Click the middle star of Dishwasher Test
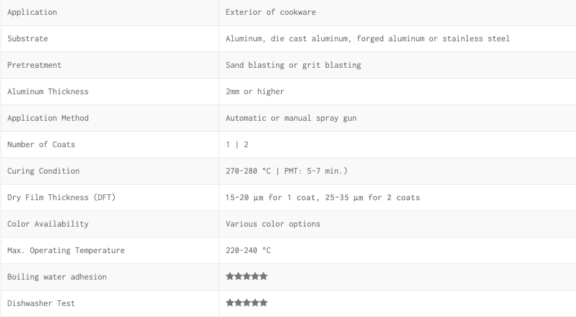Image resolution: width=576 pixels, height=317 pixels. [x=246, y=303]
